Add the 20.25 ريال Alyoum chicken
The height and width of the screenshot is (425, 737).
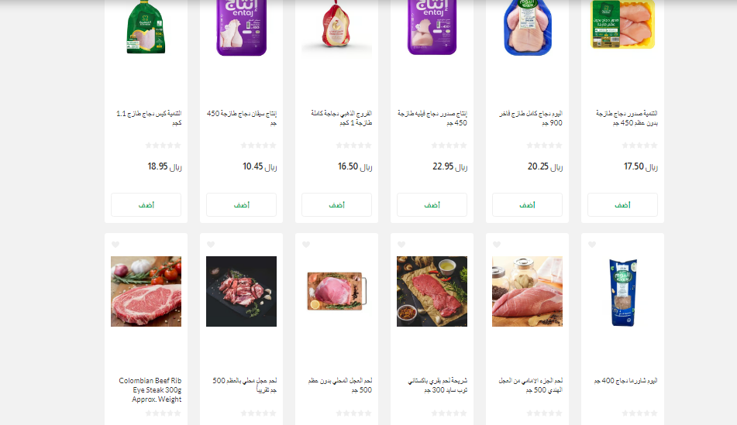click(527, 204)
